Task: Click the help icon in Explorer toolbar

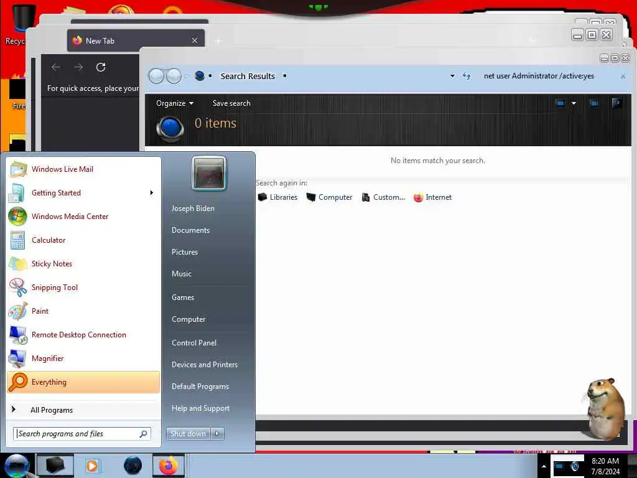Action: tap(616, 103)
